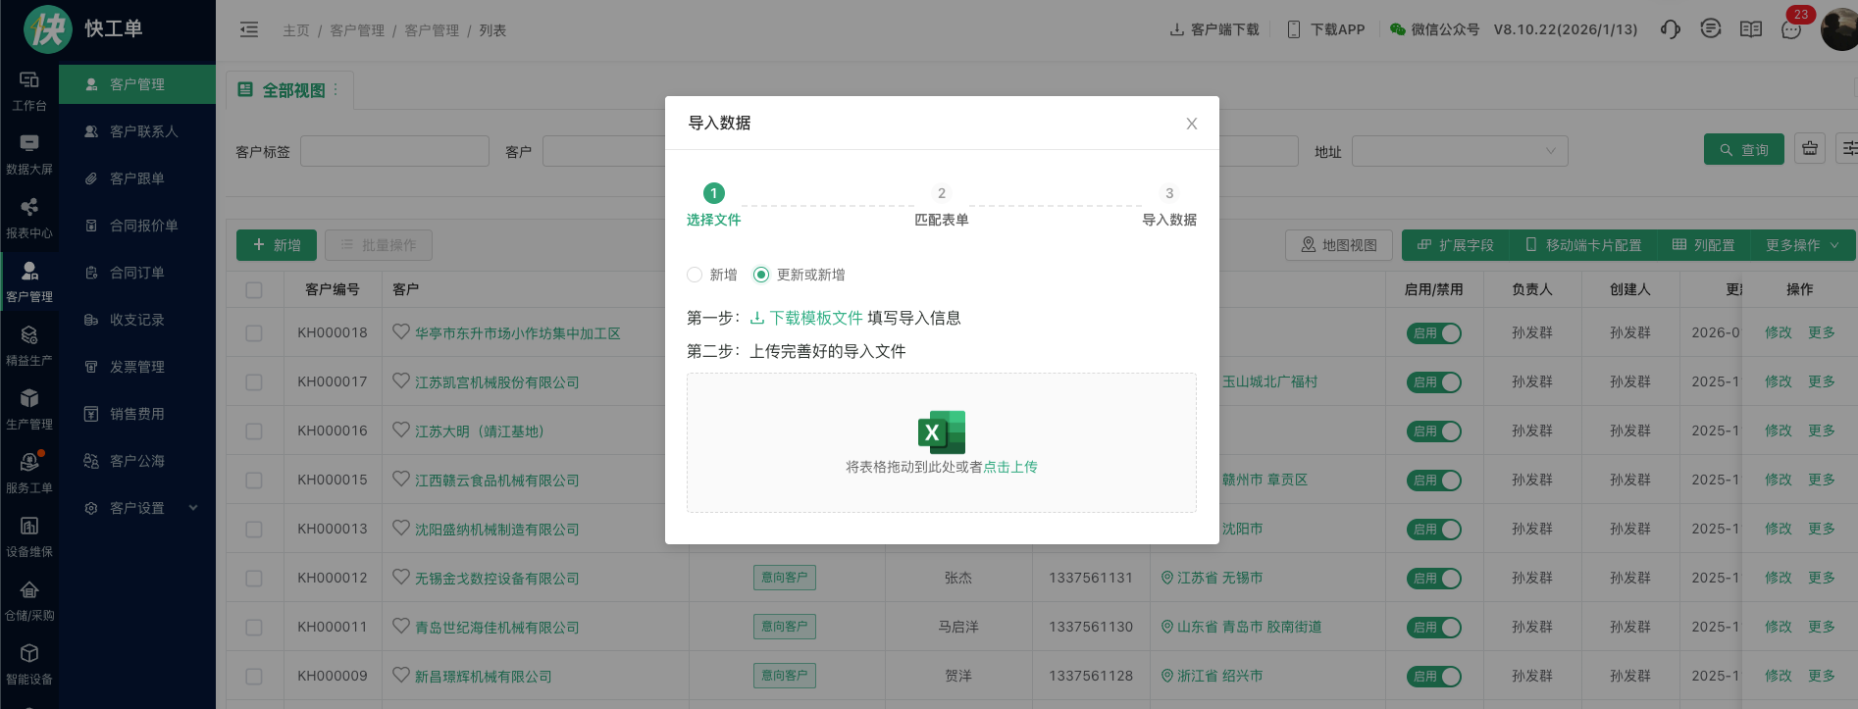Click the 点击上传 link

pyautogui.click(x=1009, y=467)
